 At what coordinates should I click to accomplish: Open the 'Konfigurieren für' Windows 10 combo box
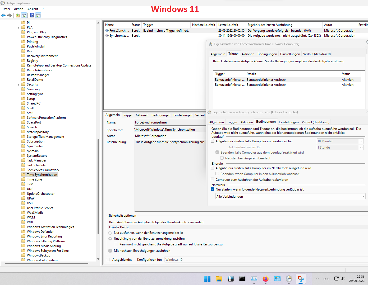pos(266,260)
